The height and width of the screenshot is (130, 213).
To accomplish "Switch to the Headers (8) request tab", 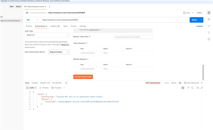I will point(55,26).
